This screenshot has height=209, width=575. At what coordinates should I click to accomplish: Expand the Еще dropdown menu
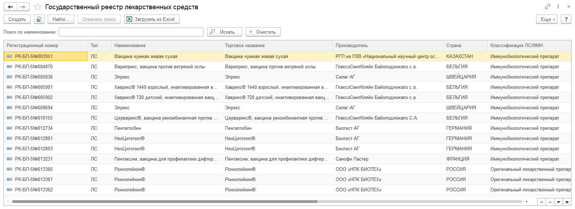click(547, 19)
